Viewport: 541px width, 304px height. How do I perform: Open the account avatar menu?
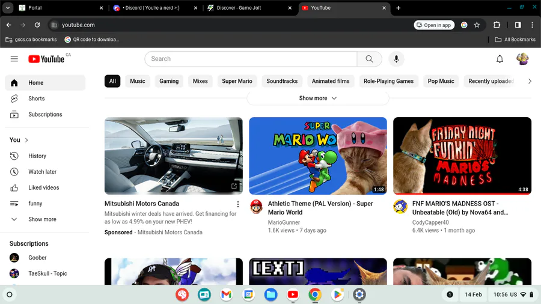(522, 59)
